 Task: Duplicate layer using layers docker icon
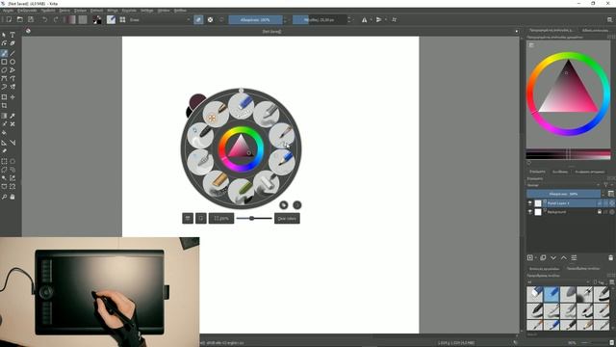tap(543, 257)
